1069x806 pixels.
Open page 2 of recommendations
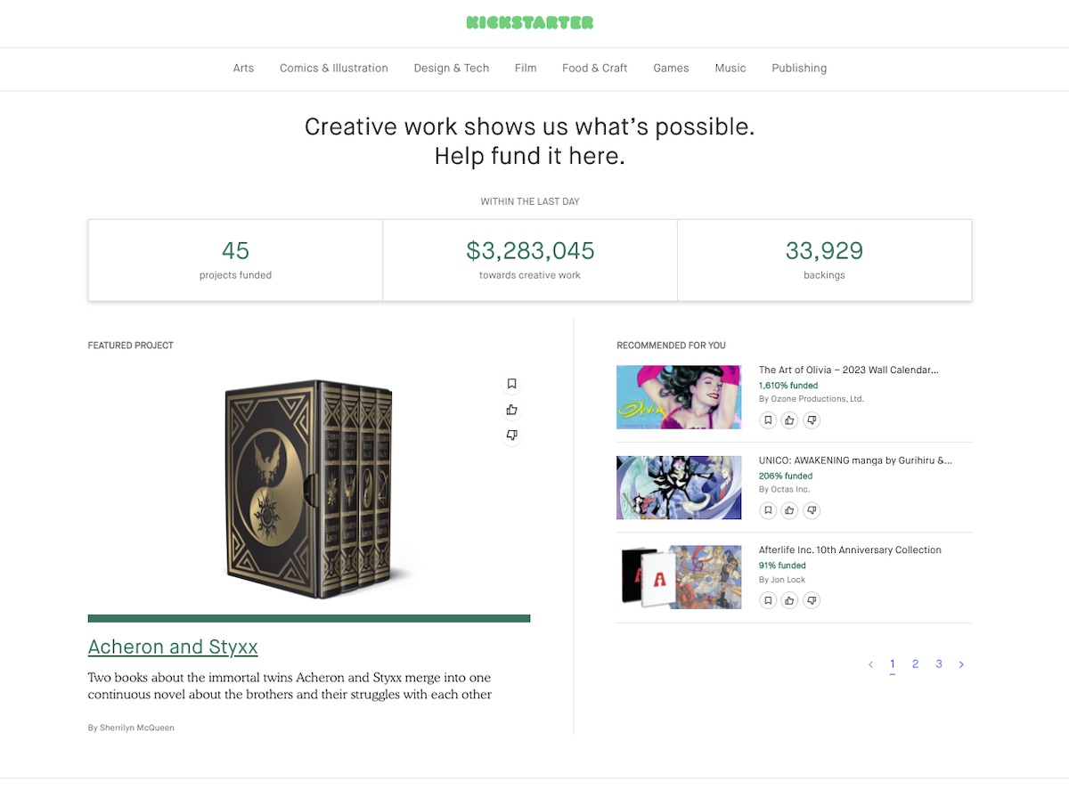coord(915,664)
